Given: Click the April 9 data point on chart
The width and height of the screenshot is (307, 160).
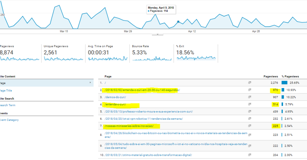Looking at the screenshot, I should (x=178, y=21).
